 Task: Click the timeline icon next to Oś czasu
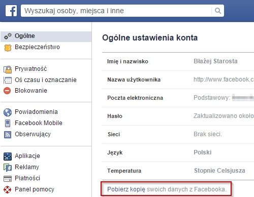tap(8, 80)
